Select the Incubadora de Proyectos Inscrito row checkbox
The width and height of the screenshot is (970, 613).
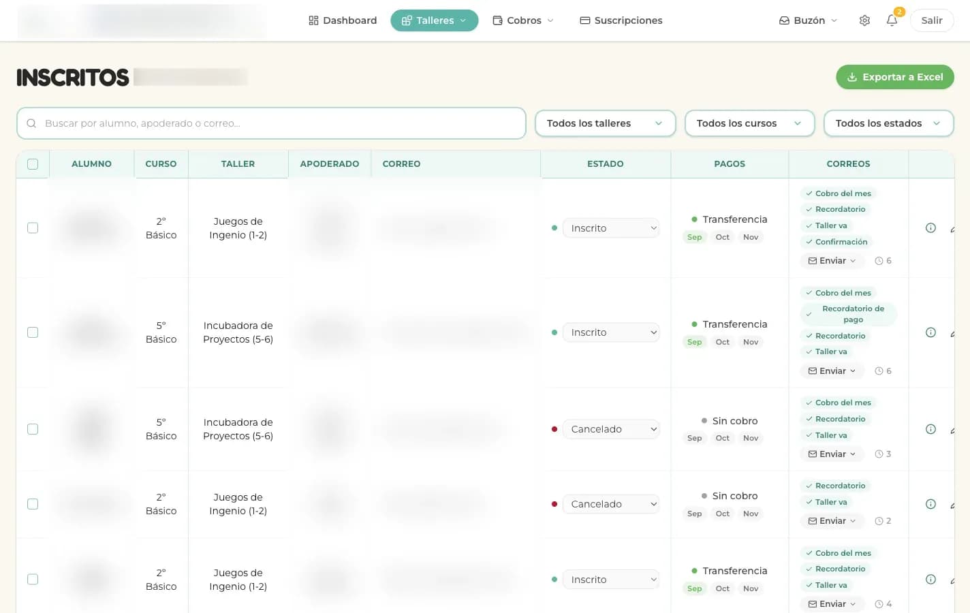tap(33, 332)
